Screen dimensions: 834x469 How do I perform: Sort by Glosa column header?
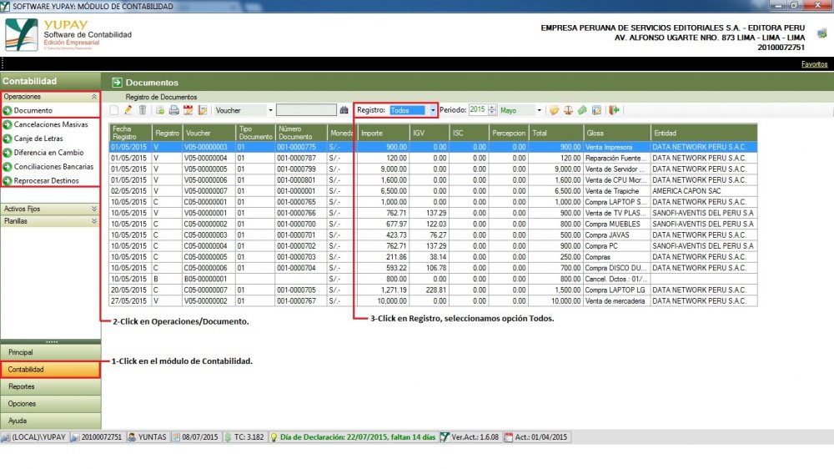click(x=616, y=133)
